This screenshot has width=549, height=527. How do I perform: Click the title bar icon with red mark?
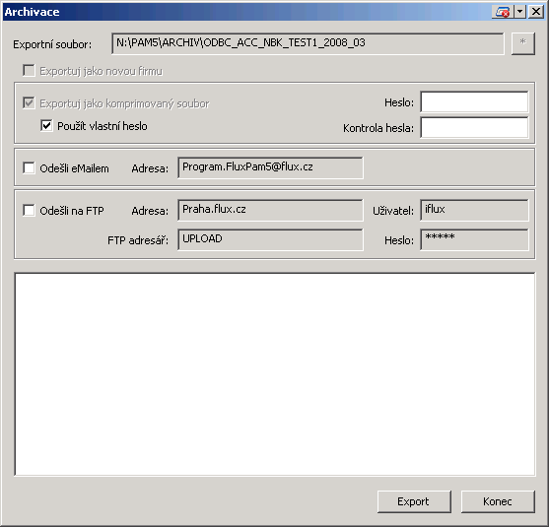tap(503, 12)
